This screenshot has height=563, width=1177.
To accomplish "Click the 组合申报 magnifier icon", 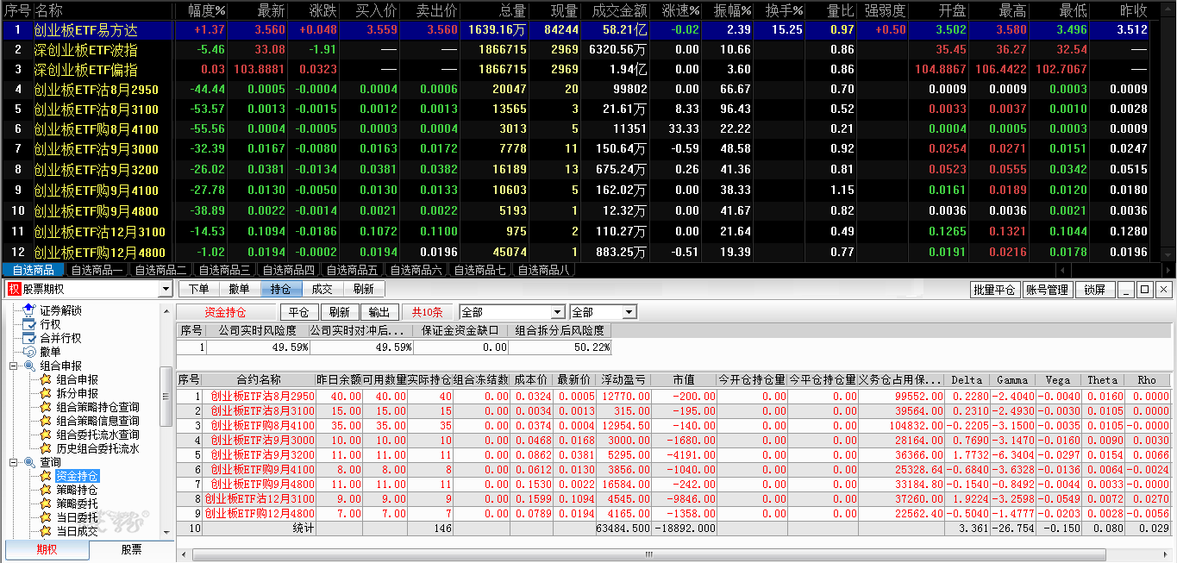I will [29, 366].
